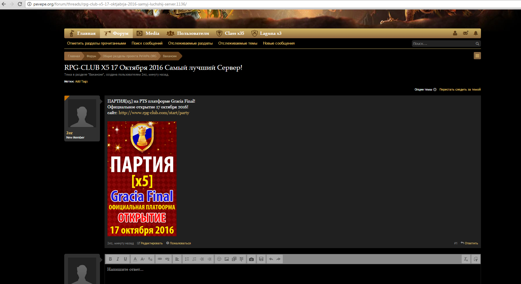Insert an unordered bullet list
The image size is (521, 284).
coord(187,259)
